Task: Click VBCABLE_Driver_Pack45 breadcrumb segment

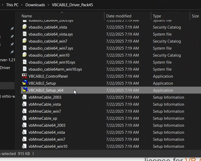Action: (x=72, y=5)
